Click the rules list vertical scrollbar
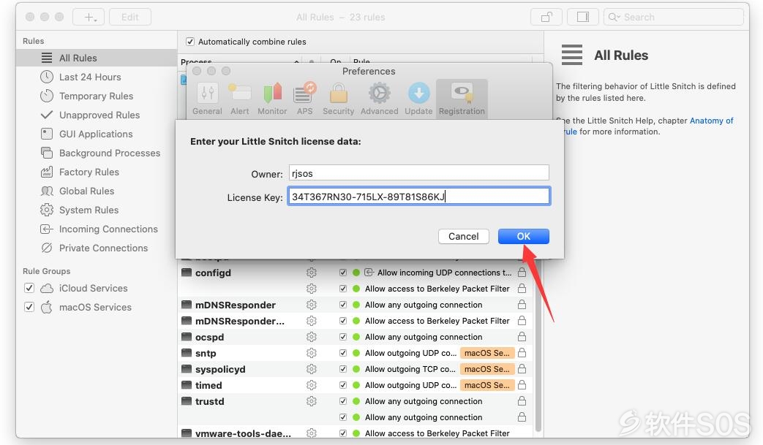 538,346
